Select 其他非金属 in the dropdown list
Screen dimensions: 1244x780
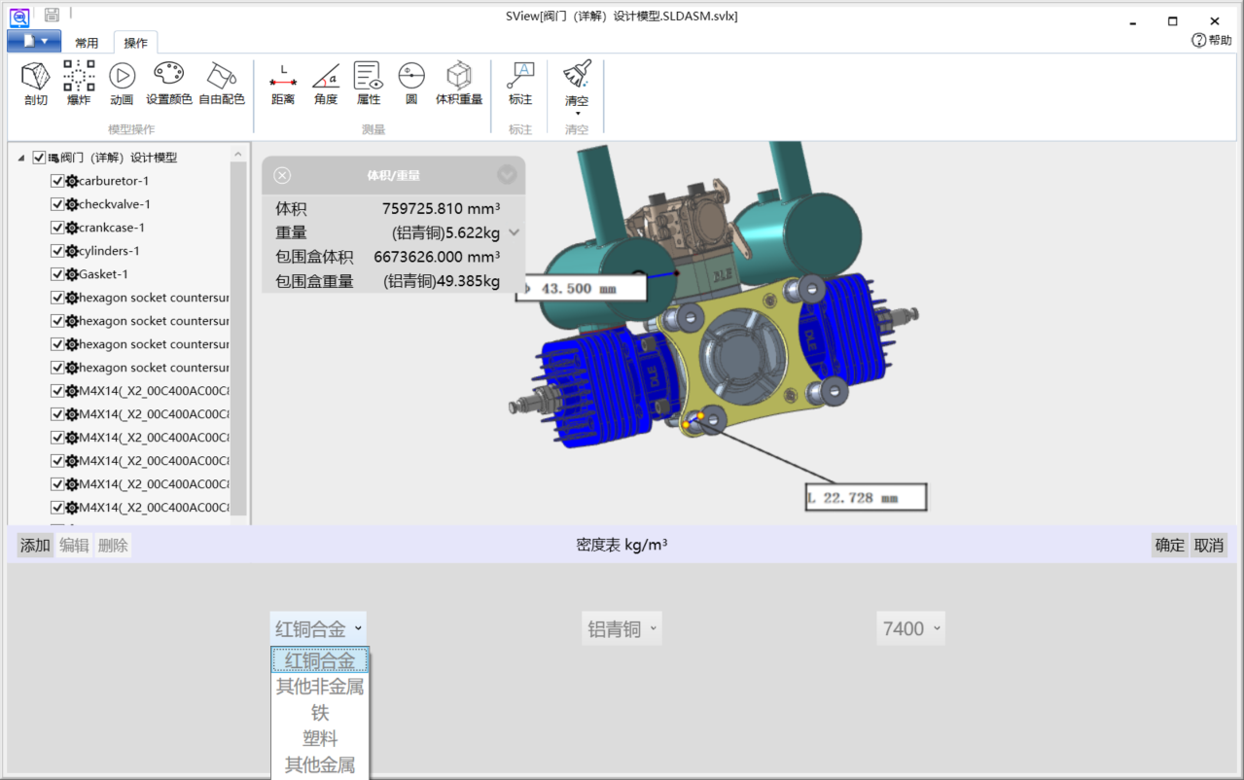click(x=320, y=687)
